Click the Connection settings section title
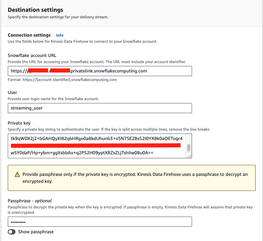This screenshot has height=241, width=263. click(29, 35)
